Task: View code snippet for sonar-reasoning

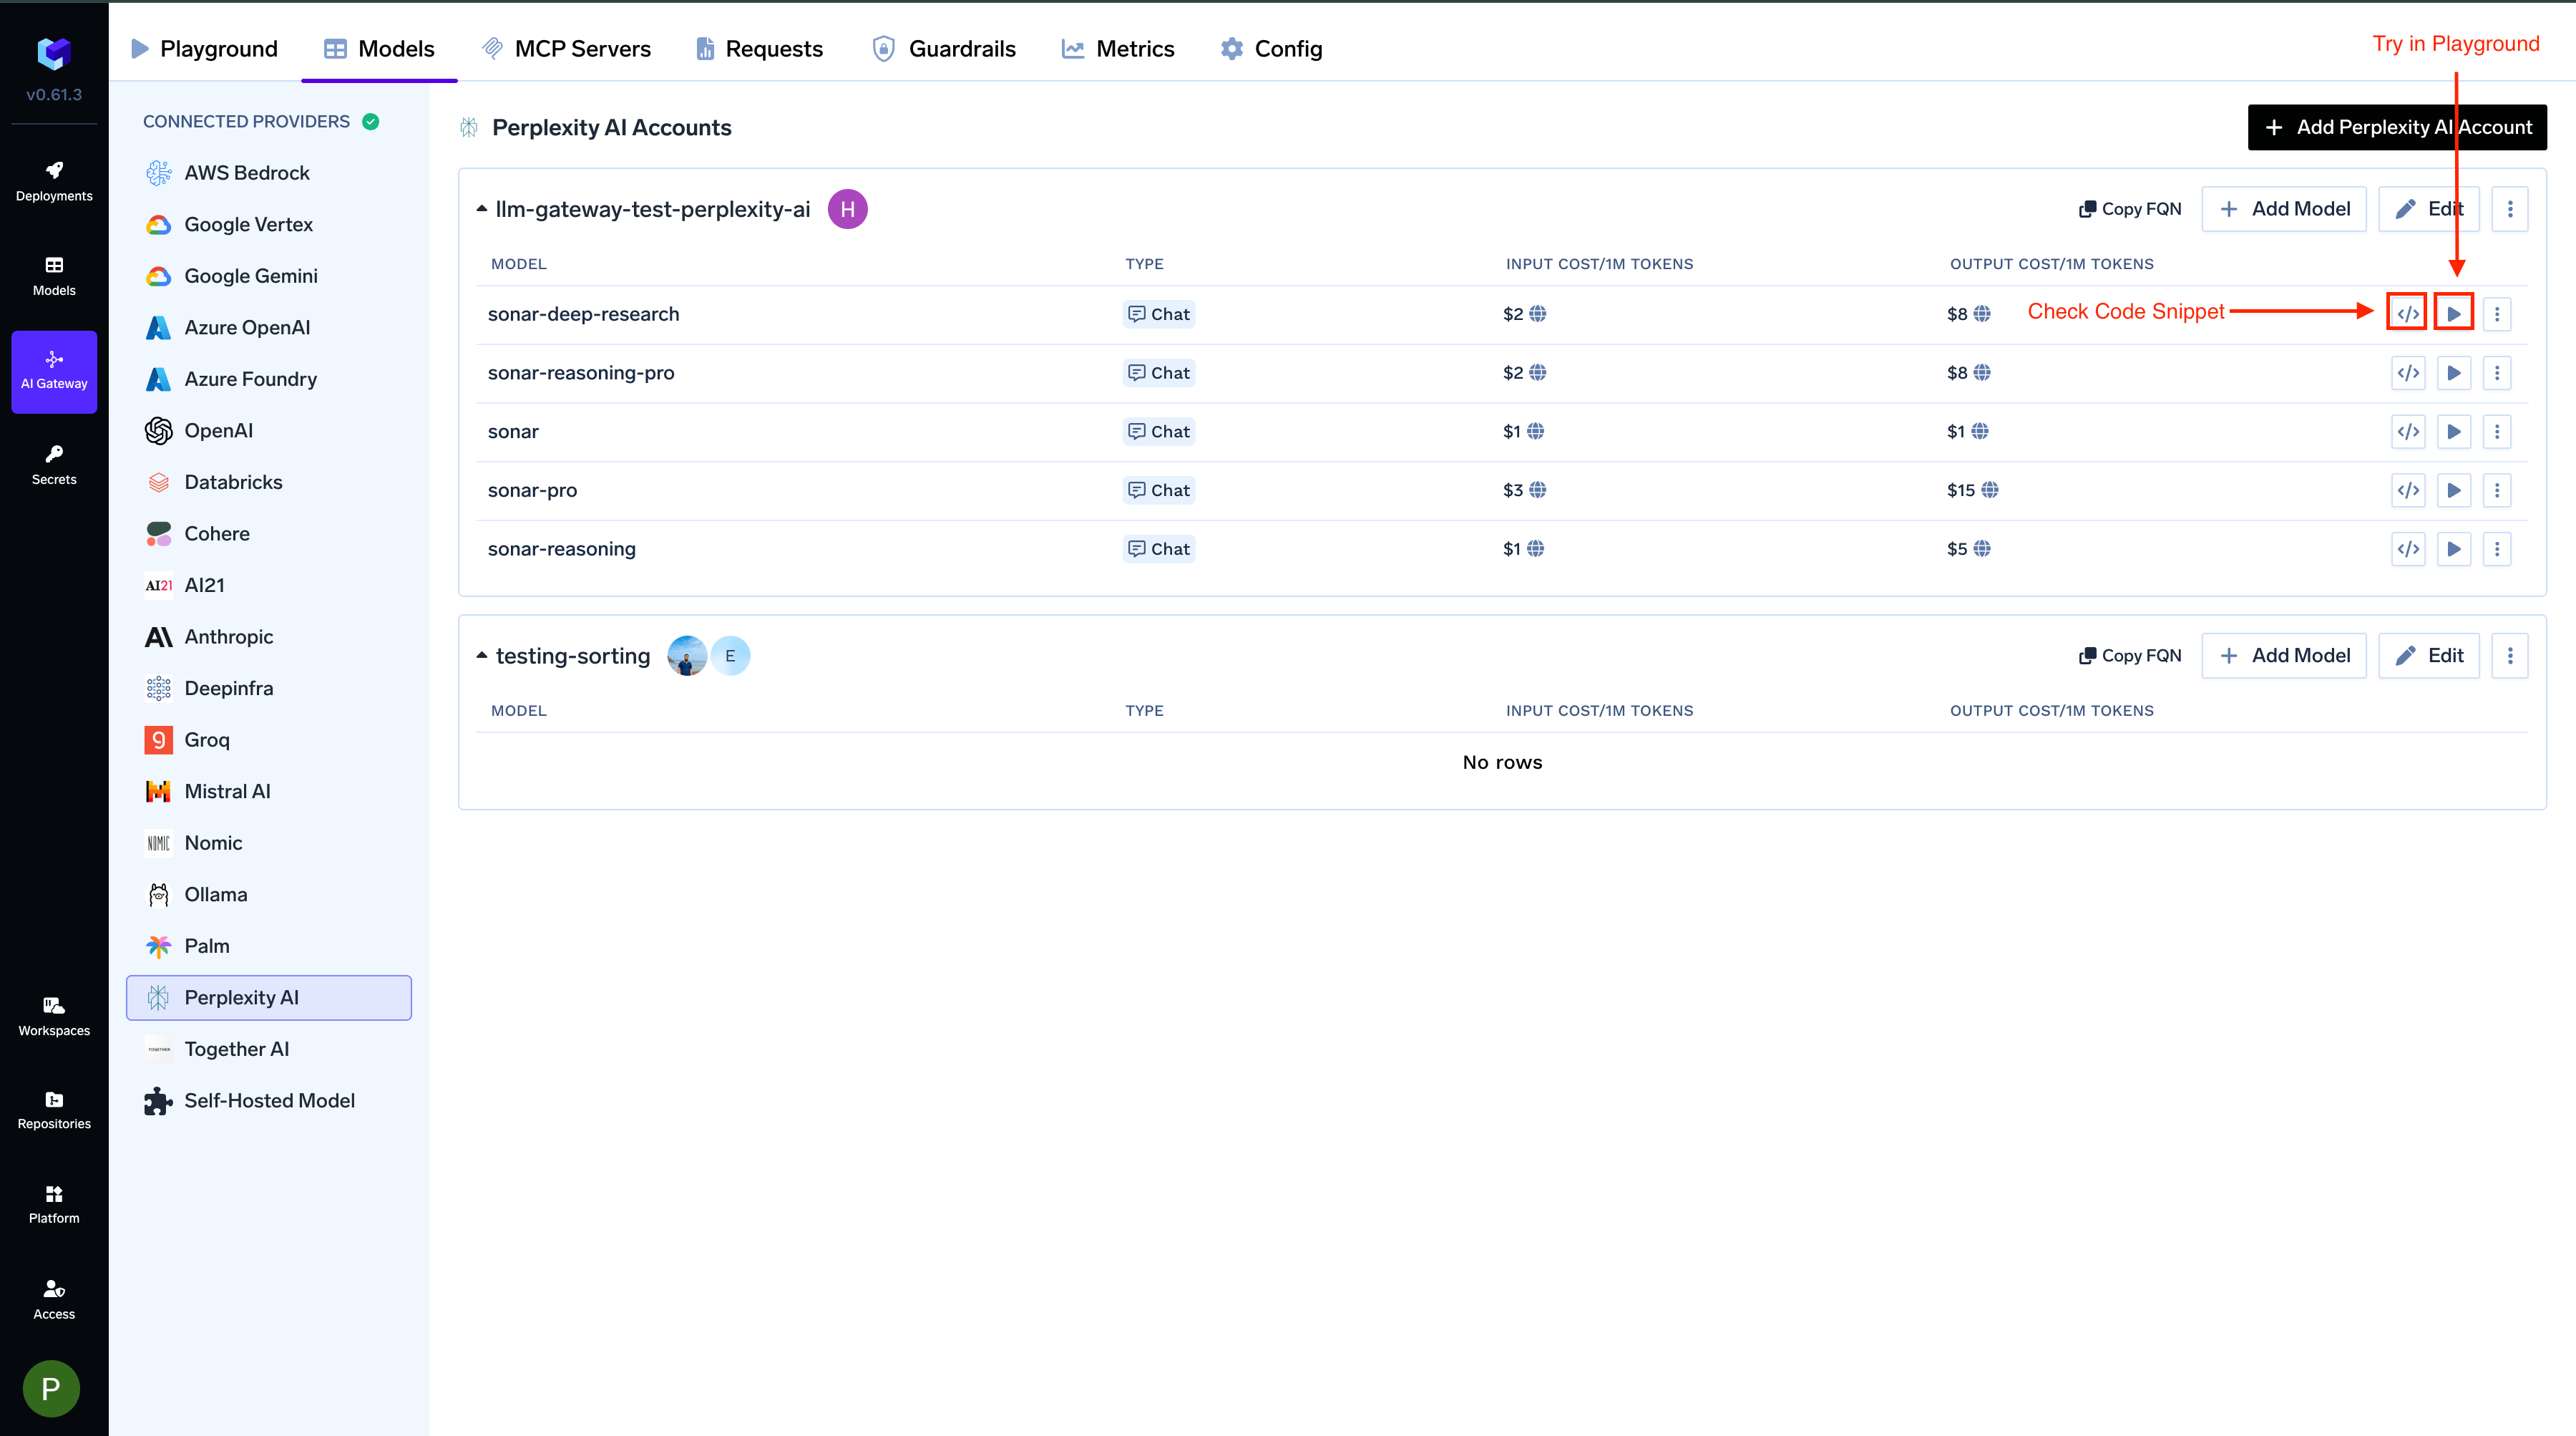Action: pyautogui.click(x=2408, y=548)
